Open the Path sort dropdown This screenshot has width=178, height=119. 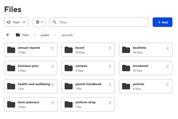coord(16,22)
